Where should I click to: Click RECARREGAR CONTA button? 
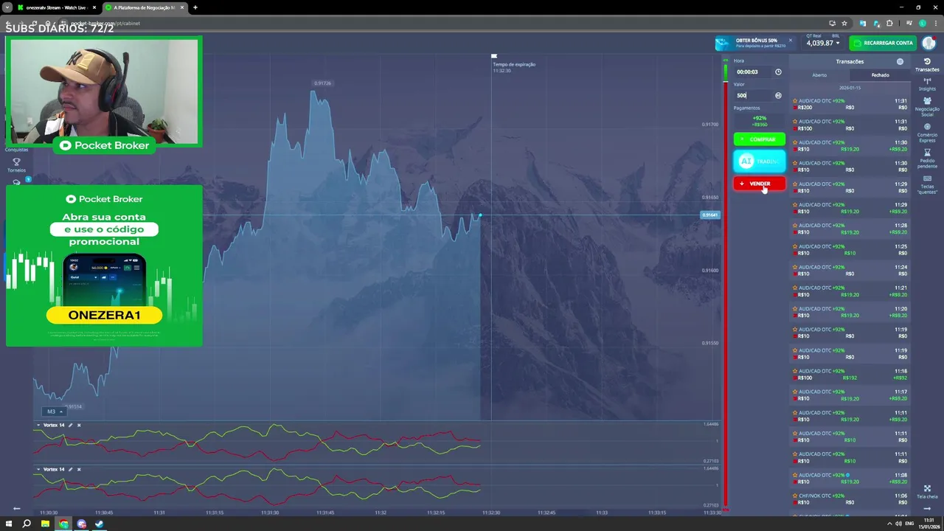point(882,43)
